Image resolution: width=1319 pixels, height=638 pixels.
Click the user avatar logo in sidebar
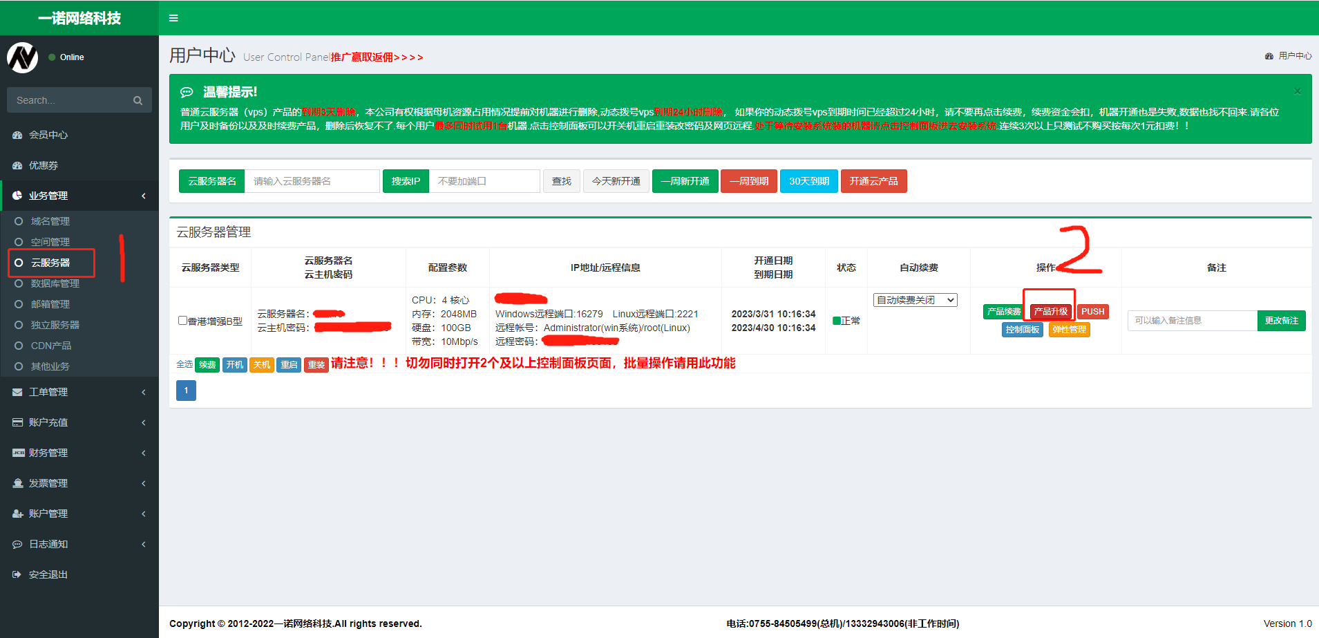click(23, 57)
